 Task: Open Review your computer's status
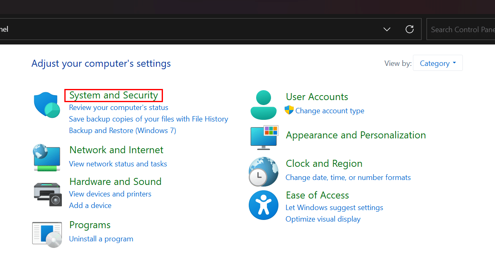[118, 107]
